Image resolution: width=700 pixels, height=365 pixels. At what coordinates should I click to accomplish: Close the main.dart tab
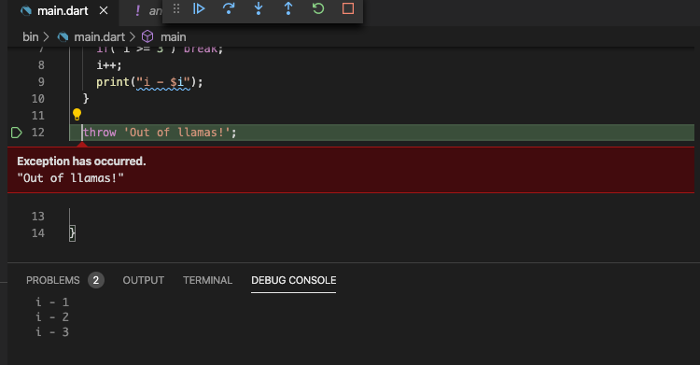click(104, 10)
